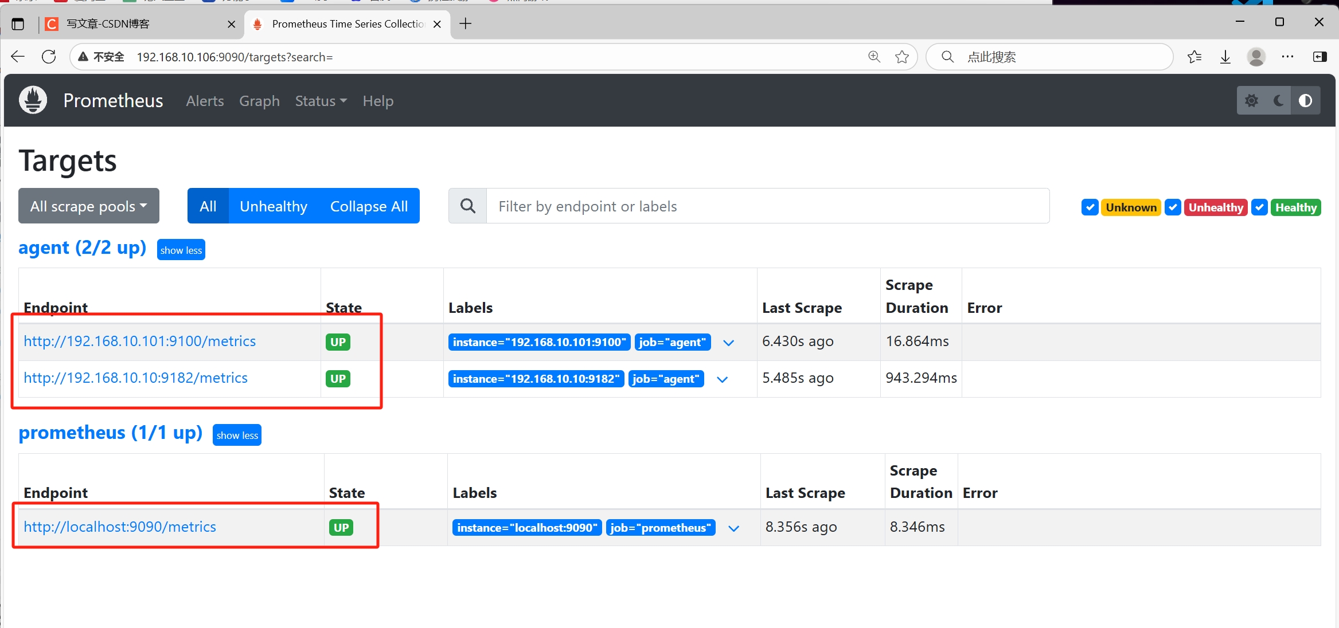The width and height of the screenshot is (1339, 628).
Task: Close the CSDN blog tab
Action: pos(231,24)
